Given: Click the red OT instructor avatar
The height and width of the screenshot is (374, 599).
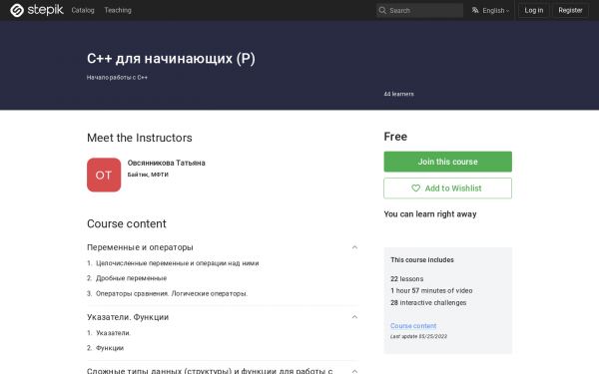Looking at the screenshot, I should click(x=104, y=175).
